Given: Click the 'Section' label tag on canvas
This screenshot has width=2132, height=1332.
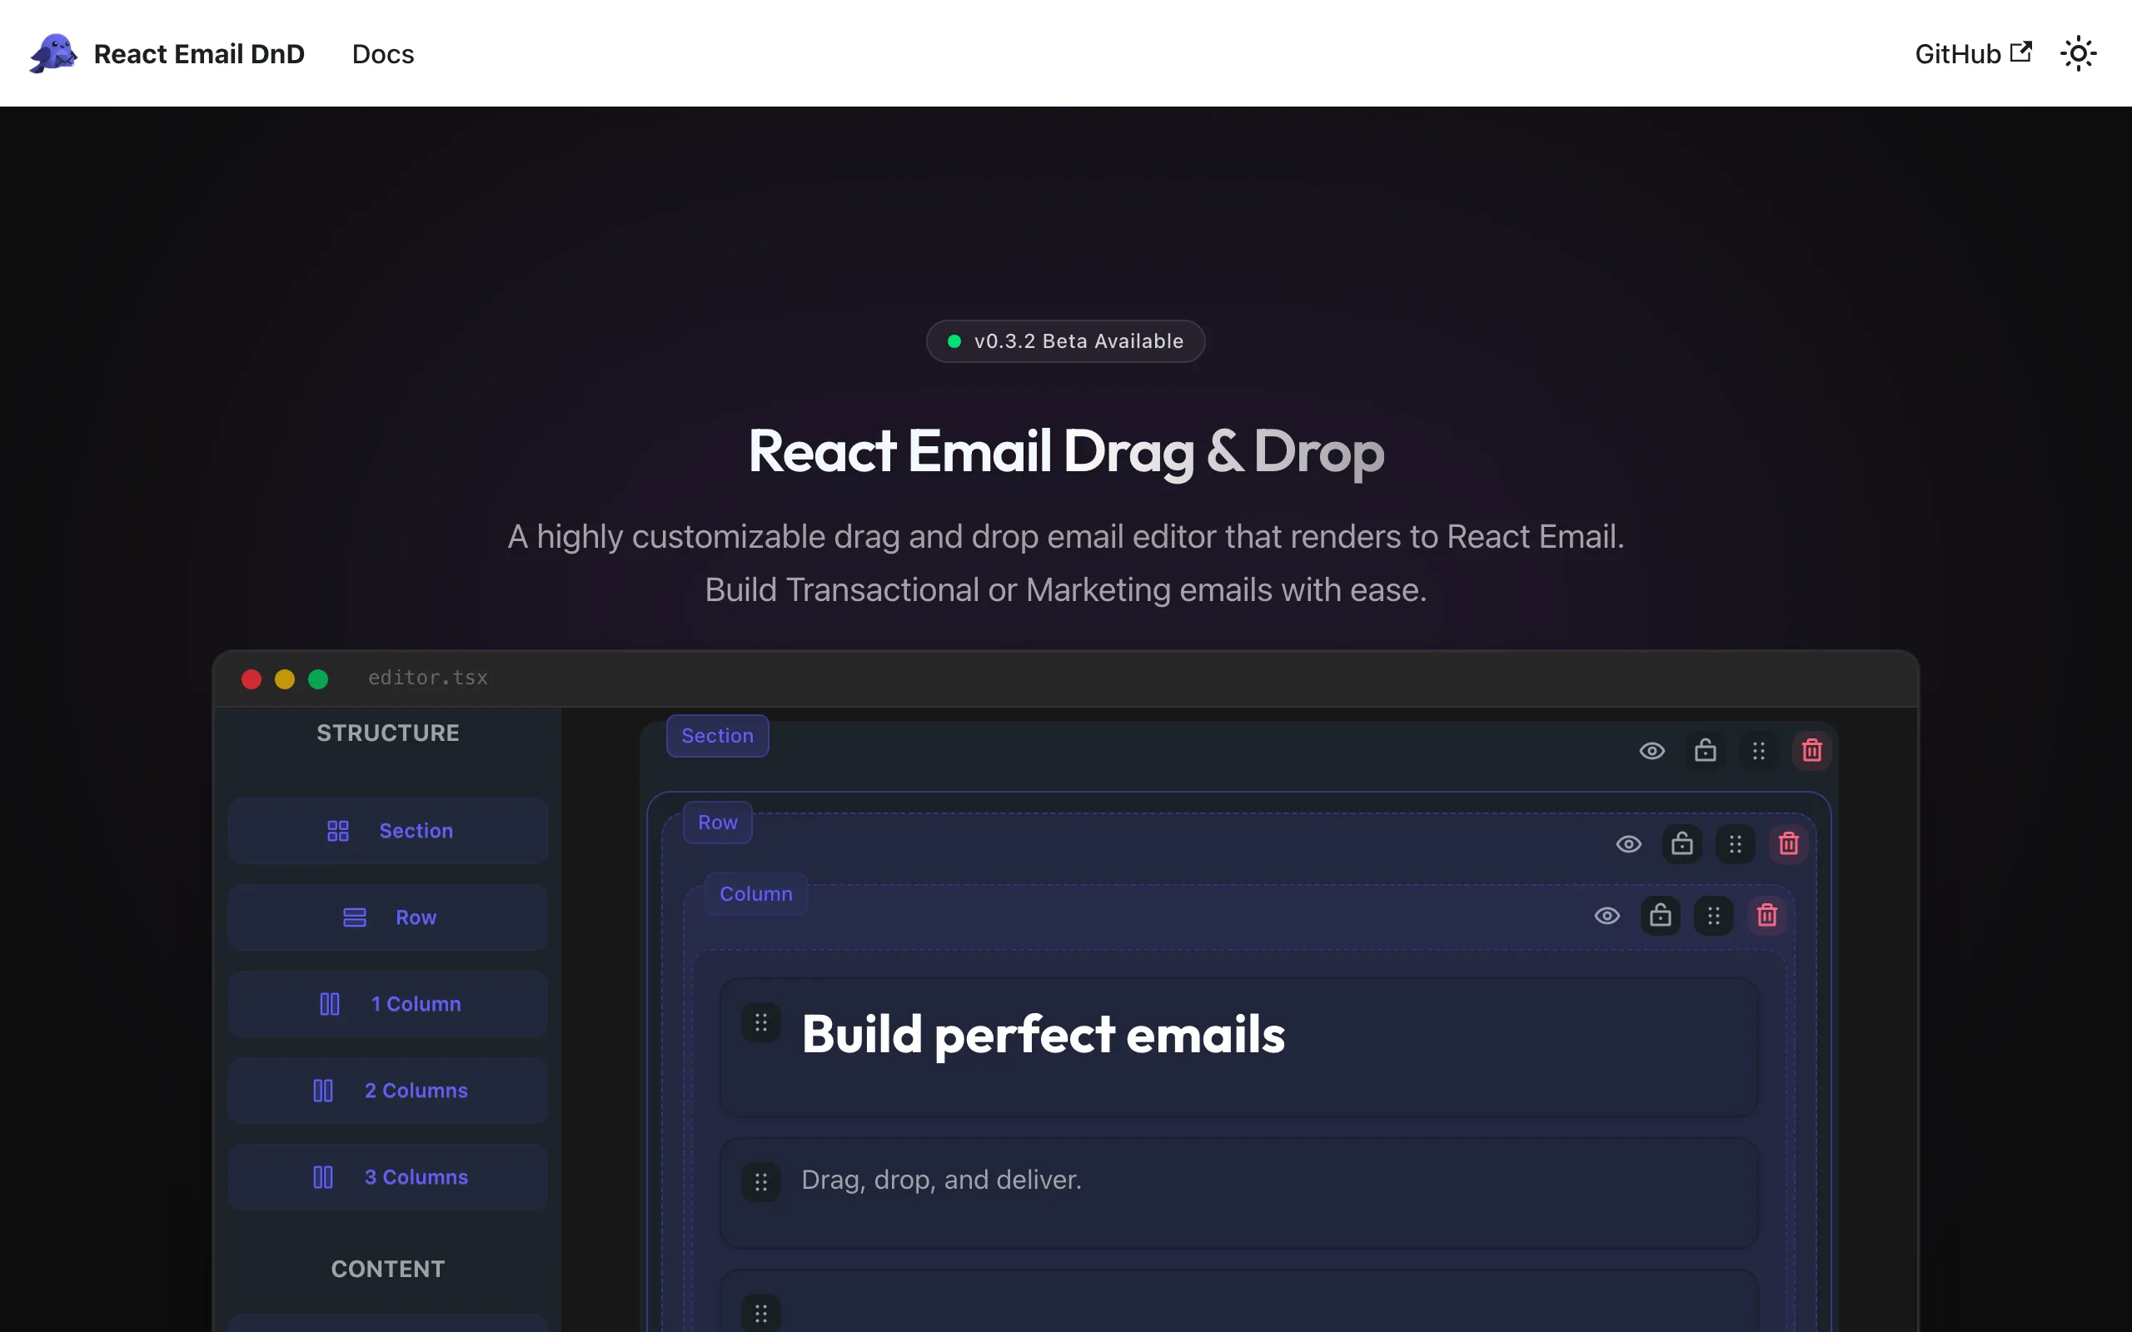Looking at the screenshot, I should pos(717,736).
